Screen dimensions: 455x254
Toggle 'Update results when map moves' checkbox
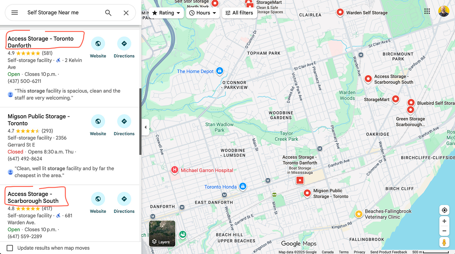10,248
